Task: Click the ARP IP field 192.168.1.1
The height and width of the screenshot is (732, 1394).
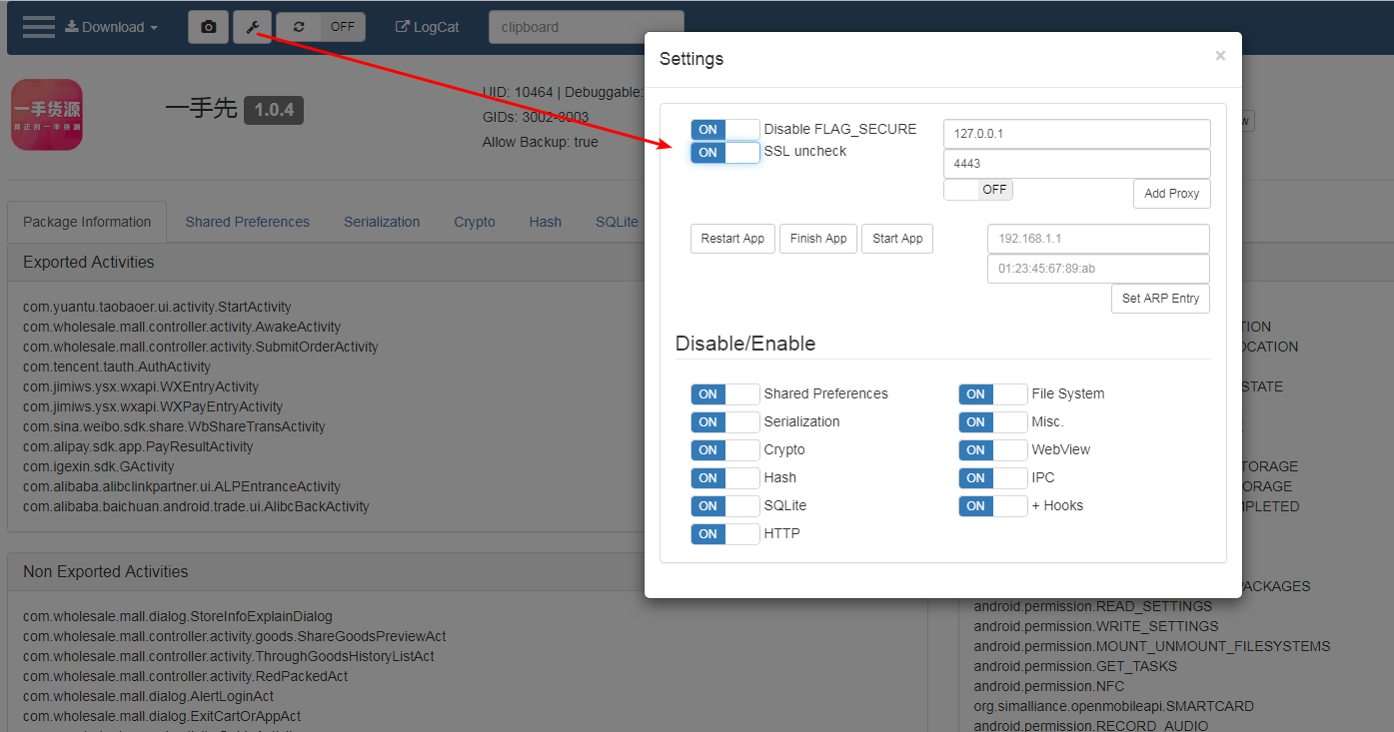Action: 1098,239
